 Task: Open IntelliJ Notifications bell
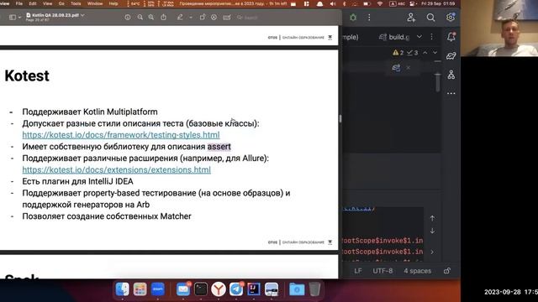pos(451,37)
